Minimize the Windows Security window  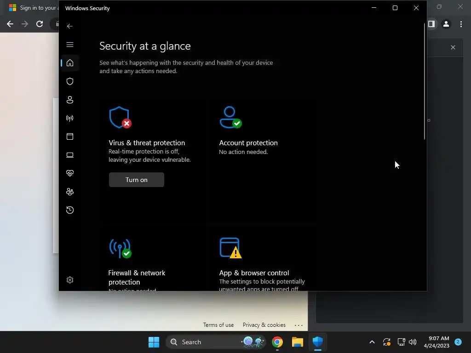(x=374, y=8)
